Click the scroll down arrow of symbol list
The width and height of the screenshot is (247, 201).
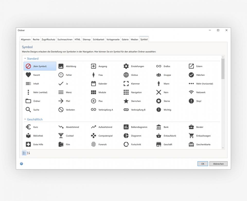223,148
